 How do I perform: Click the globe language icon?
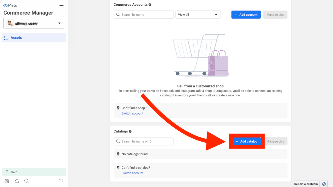[324, 184]
